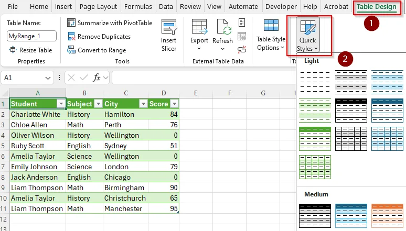The width and height of the screenshot is (406, 231).
Task: Open the City column filter dropdown
Action: click(x=143, y=104)
